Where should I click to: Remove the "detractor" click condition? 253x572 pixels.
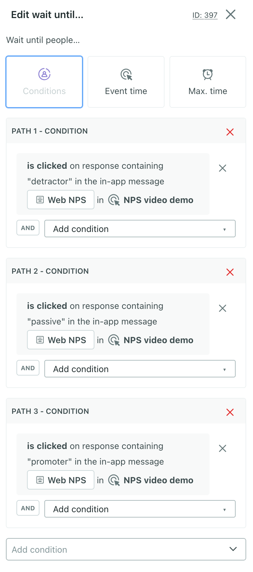(x=223, y=168)
